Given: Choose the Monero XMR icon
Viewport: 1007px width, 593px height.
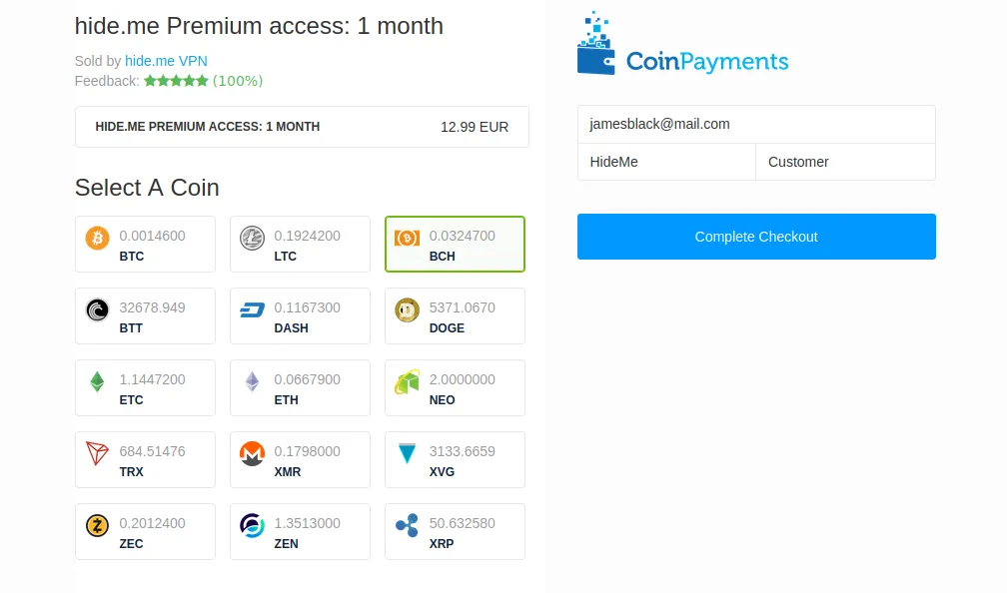Looking at the screenshot, I should (253, 453).
